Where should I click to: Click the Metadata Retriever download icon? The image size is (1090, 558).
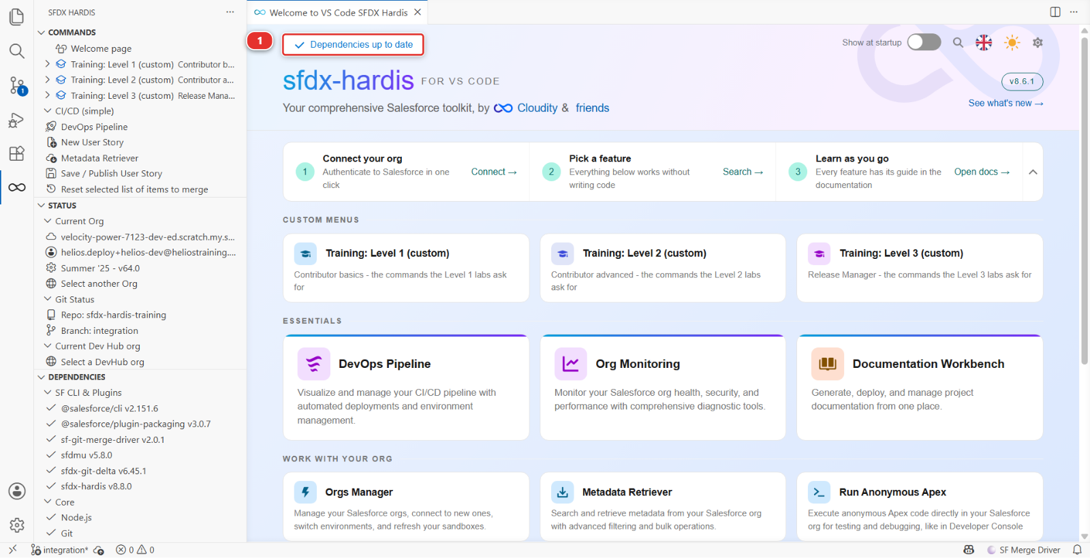coord(562,492)
